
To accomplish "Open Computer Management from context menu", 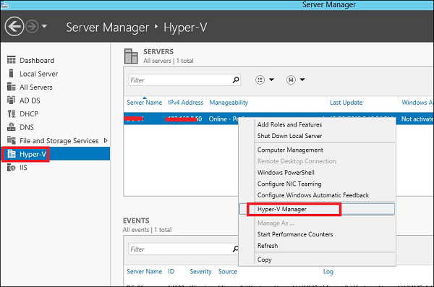I will [290, 150].
